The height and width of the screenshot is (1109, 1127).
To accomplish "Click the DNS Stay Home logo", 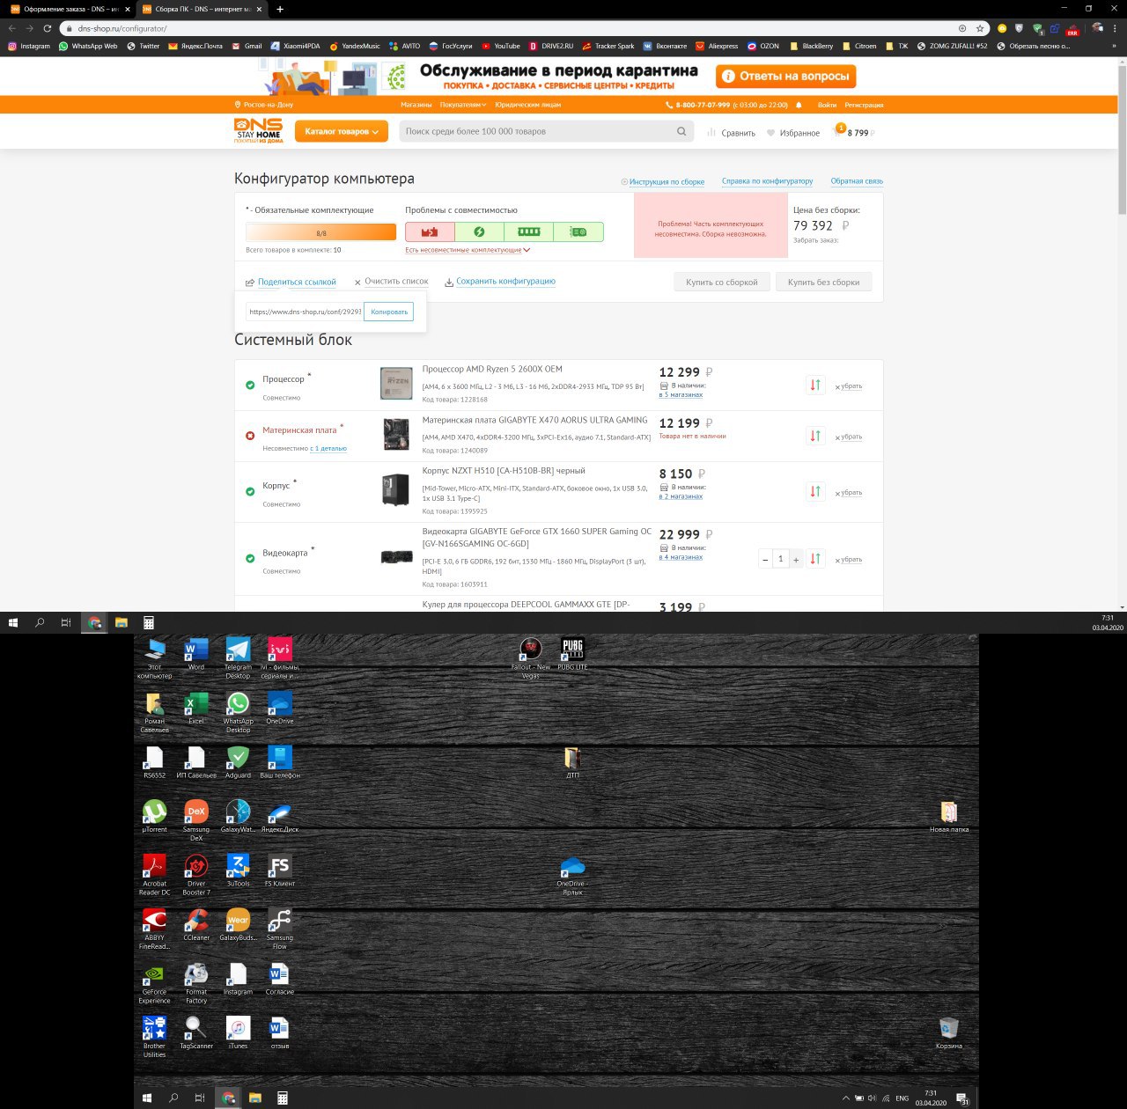I will pyautogui.click(x=259, y=131).
